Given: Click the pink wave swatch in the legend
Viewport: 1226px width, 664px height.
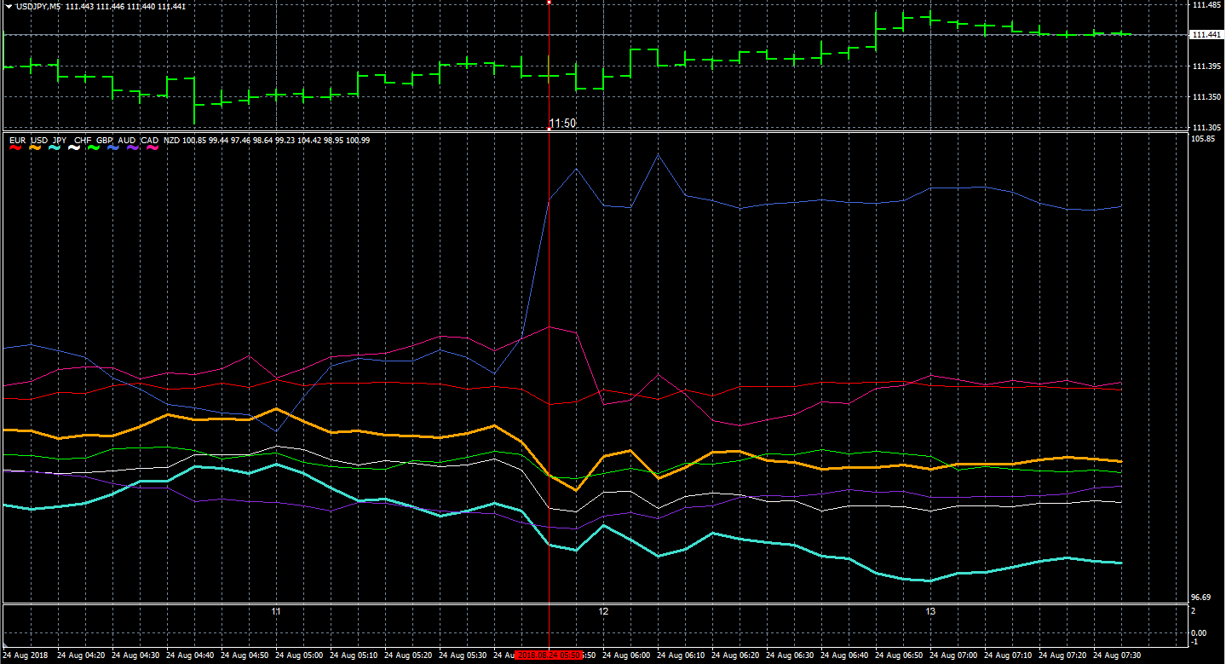Looking at the screenshot, I should pos(153,147).
